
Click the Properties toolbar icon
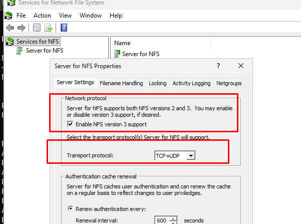click(x=38, y=28)
